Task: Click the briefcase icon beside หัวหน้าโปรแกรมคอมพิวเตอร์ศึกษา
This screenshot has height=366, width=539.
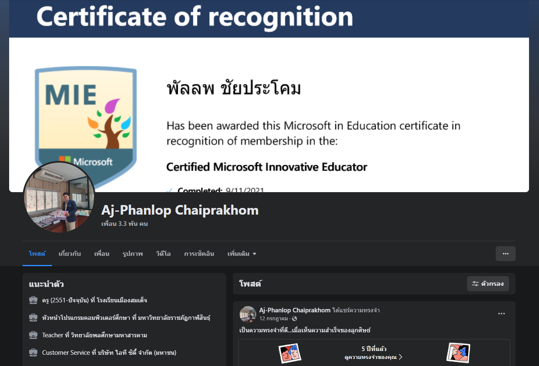Action: [33, 318]
